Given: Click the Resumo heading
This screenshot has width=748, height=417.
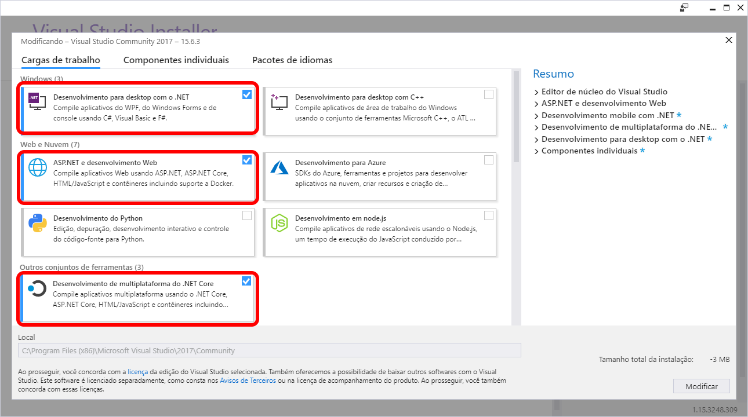Looking at the screenshot, I should point(553,74).
